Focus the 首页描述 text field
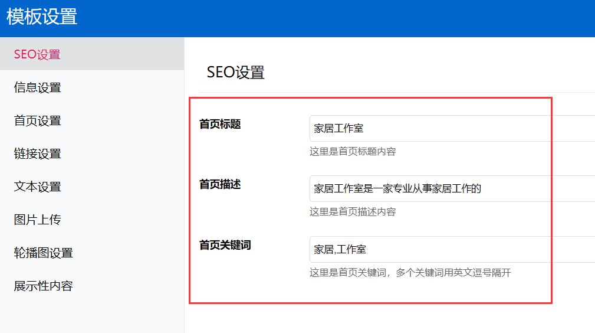Image resolution: width=595 pixels, height=333 pixels. coord(451,189)
